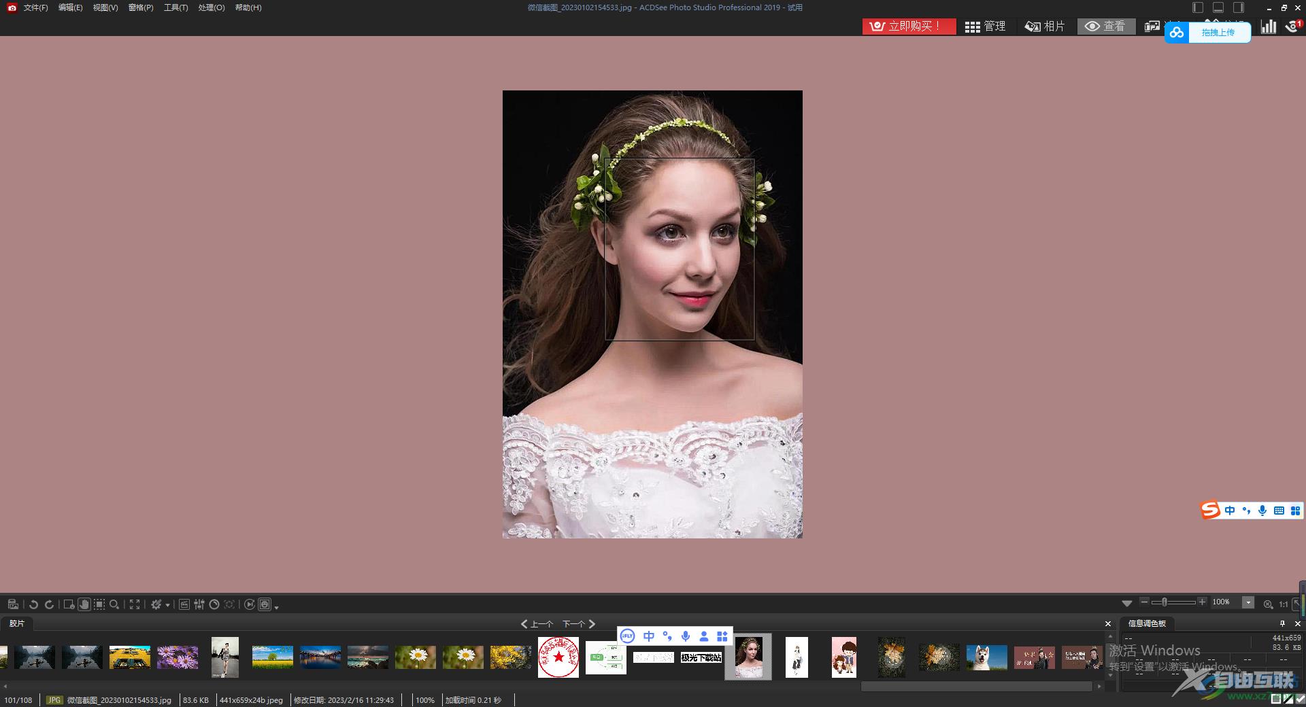Click the auto-focus target icon
The image size is (1306, 707).
(x=230, y=604)
